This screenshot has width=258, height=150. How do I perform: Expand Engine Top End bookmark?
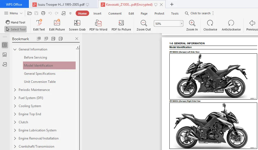(x=15, y=114)
